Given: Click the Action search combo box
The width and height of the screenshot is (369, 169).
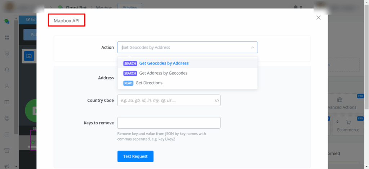Looking at the screenshot, I should (x=184, y=48).
